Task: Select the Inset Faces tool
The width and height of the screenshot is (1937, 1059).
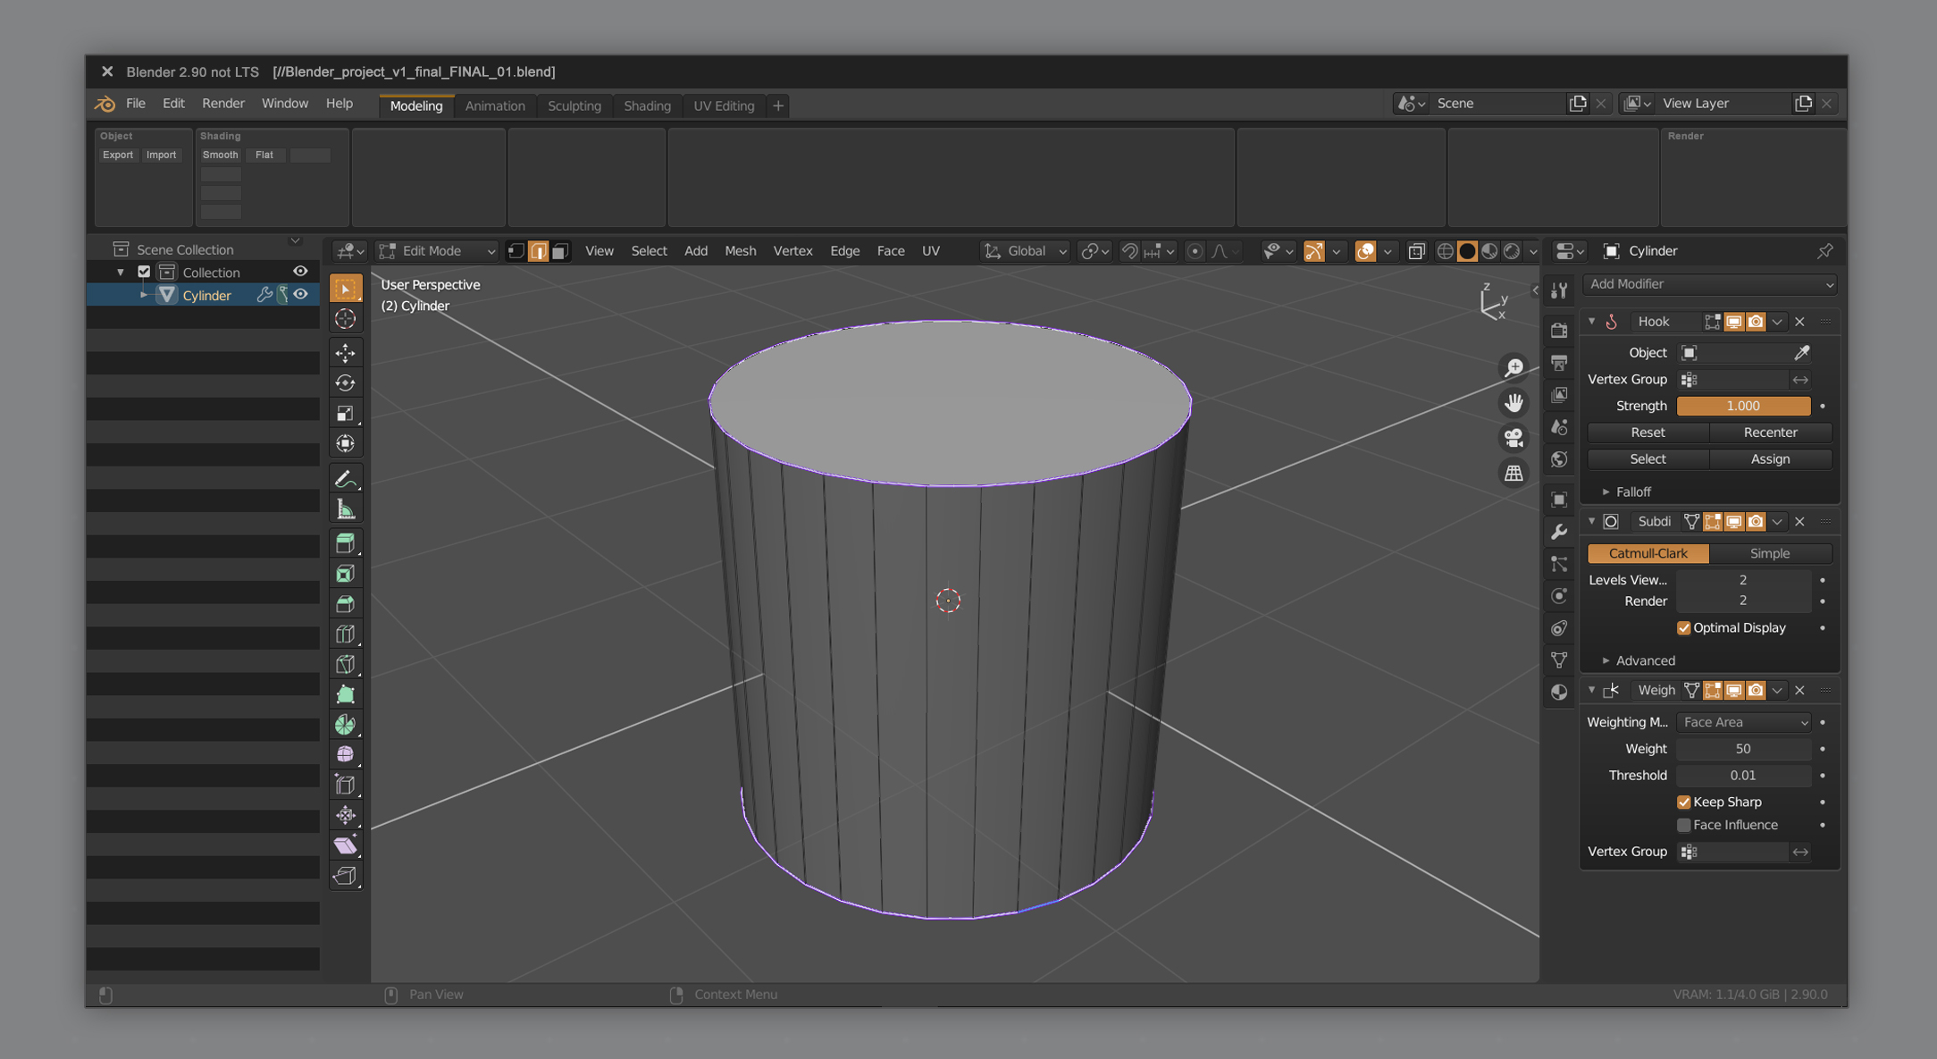Action: (345, 574)
